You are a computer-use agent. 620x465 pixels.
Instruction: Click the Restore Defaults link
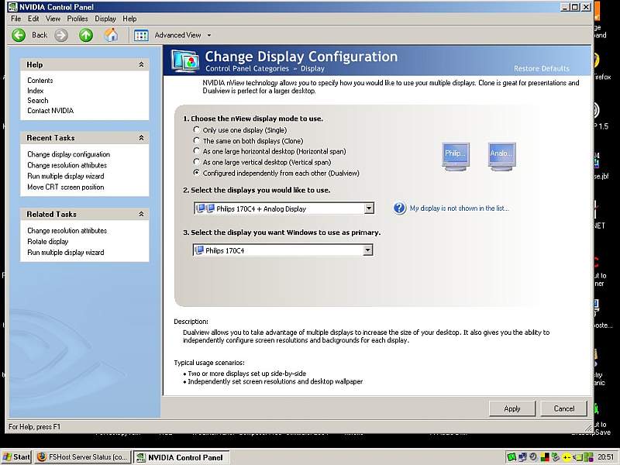541,68
